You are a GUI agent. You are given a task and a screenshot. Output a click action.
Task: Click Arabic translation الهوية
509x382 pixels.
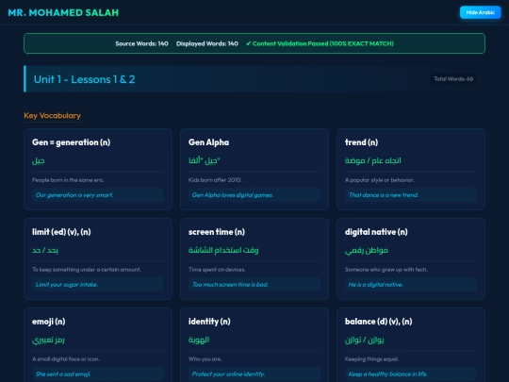[199, 340]
